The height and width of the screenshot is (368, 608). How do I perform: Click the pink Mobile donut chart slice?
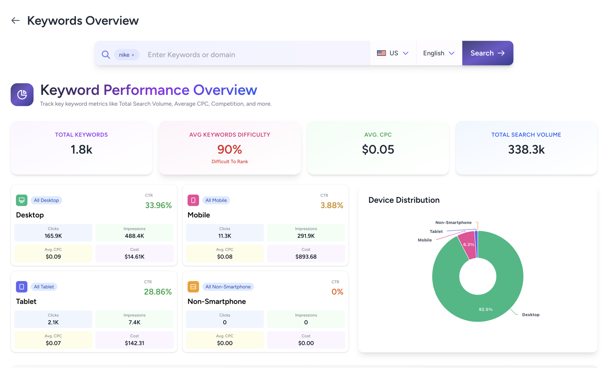coord(468,246)
